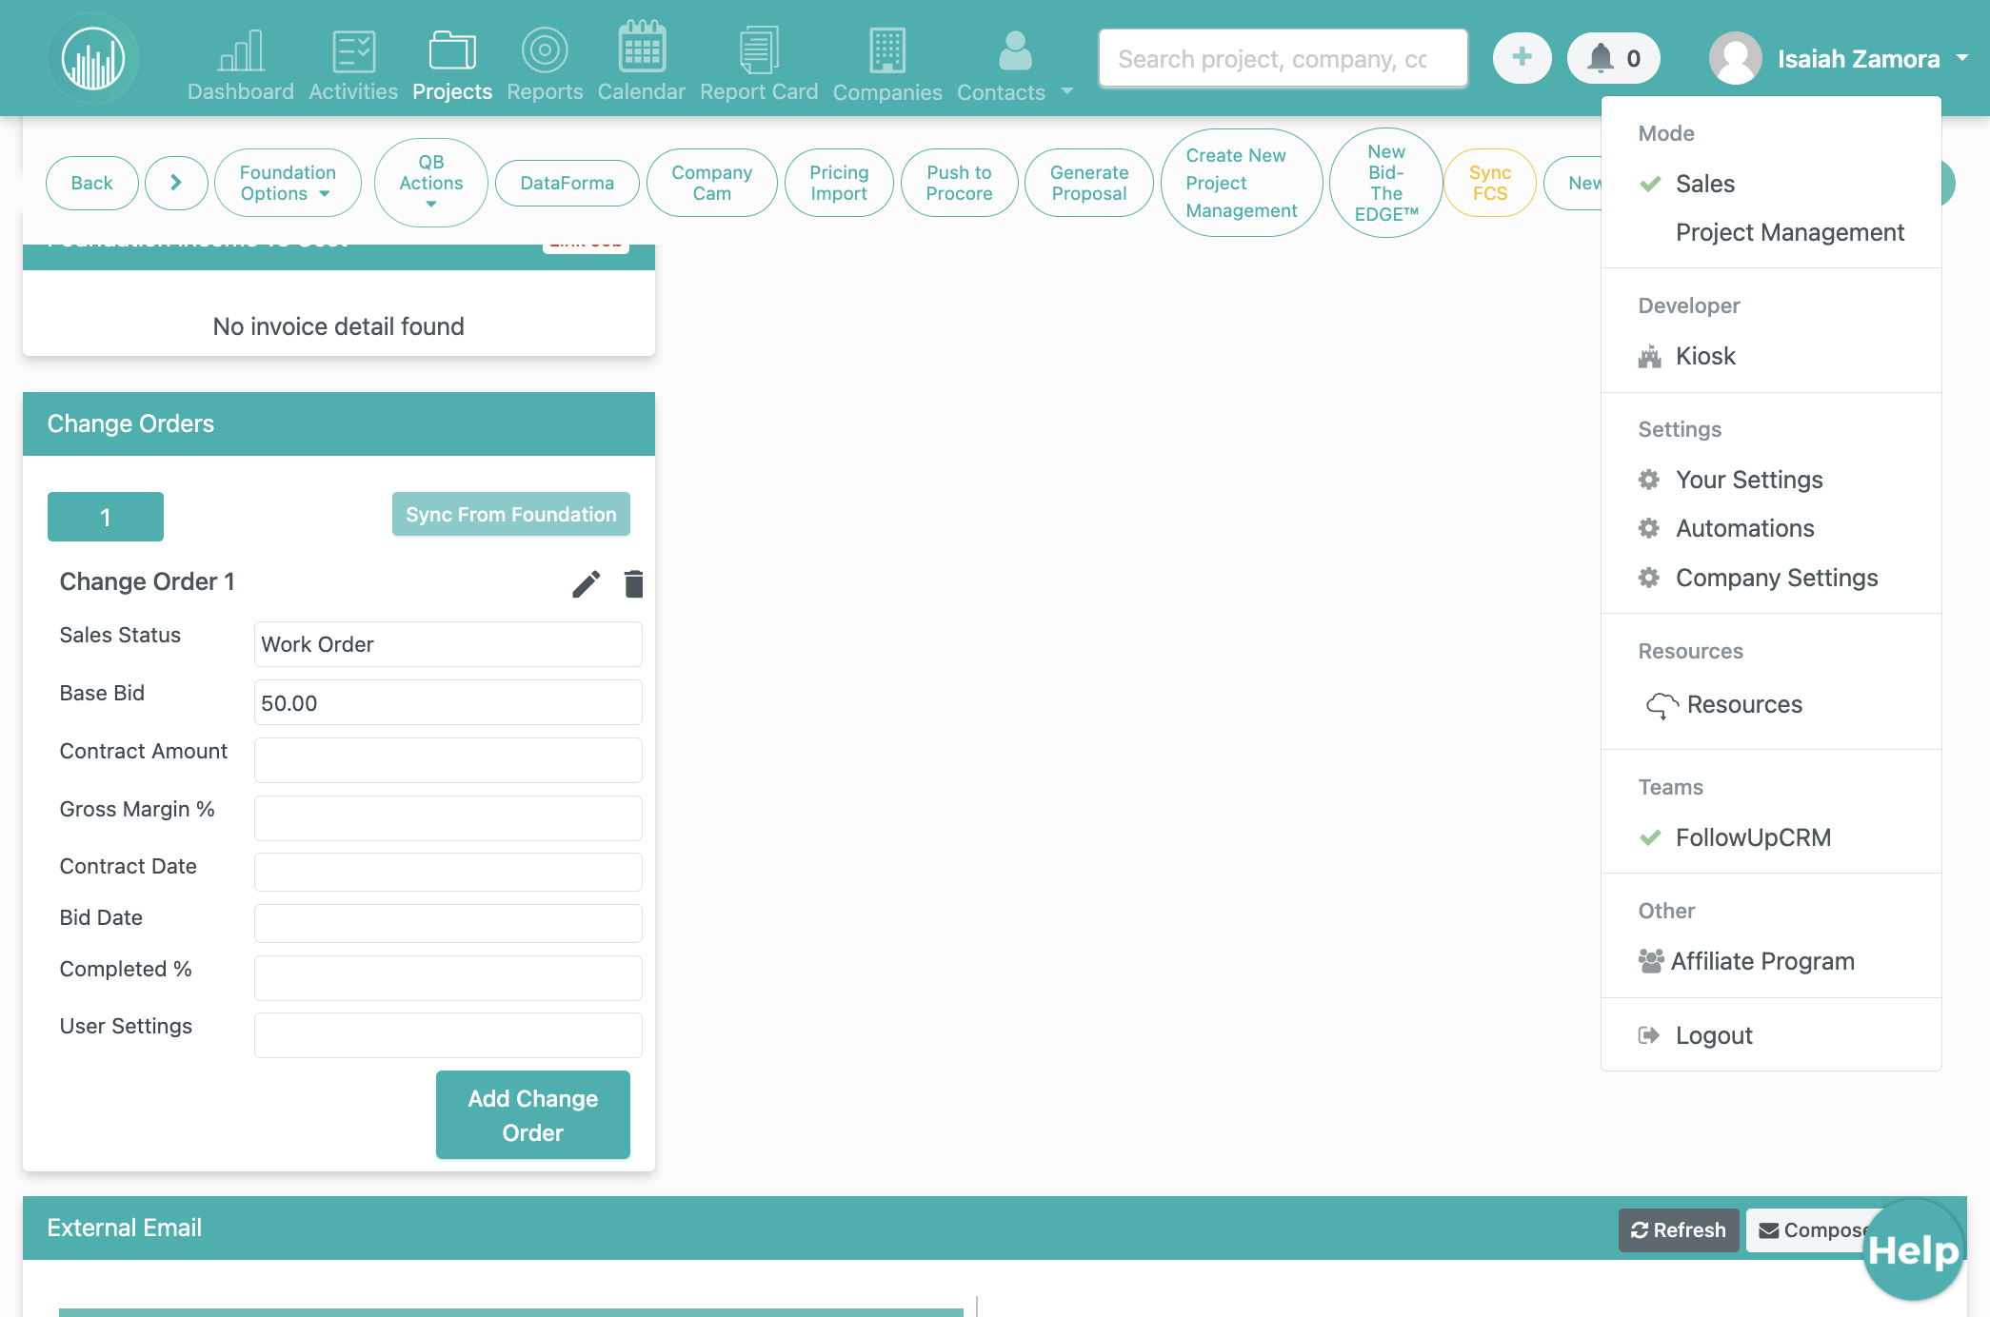
Task: Edit Change Order 1 with pencil icon
Action: pos(587,583)
